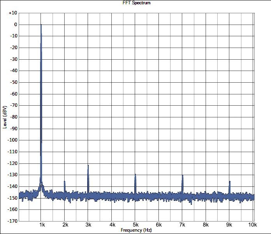Click the Level (dBV) axis label
The width and height of the screenshot is (271, 234).
click(x=5, y=117)
